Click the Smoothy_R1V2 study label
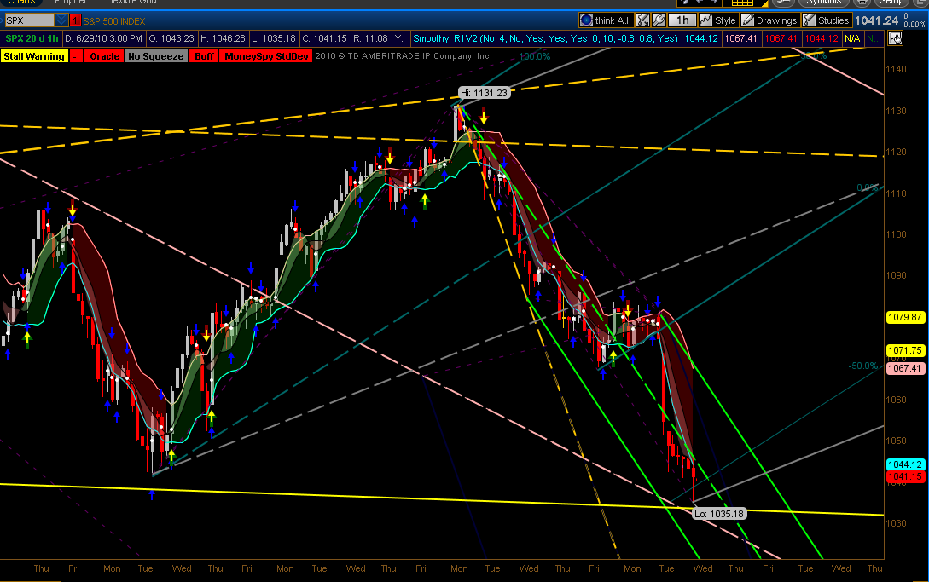929x582 pixels. click(x=545, y=38)
